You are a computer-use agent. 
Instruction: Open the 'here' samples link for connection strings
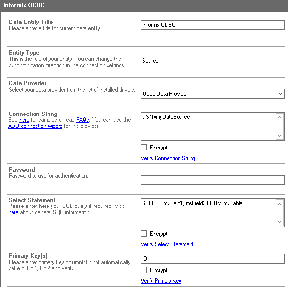click(24, 120)
